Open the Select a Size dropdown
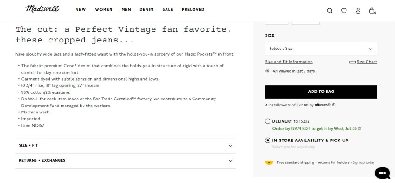This screenshot has height=183, width=395. tap(321, 49)
